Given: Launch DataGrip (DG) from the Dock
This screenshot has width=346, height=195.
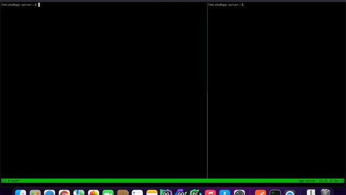Looking at the screenshot, I should [166, 192].
